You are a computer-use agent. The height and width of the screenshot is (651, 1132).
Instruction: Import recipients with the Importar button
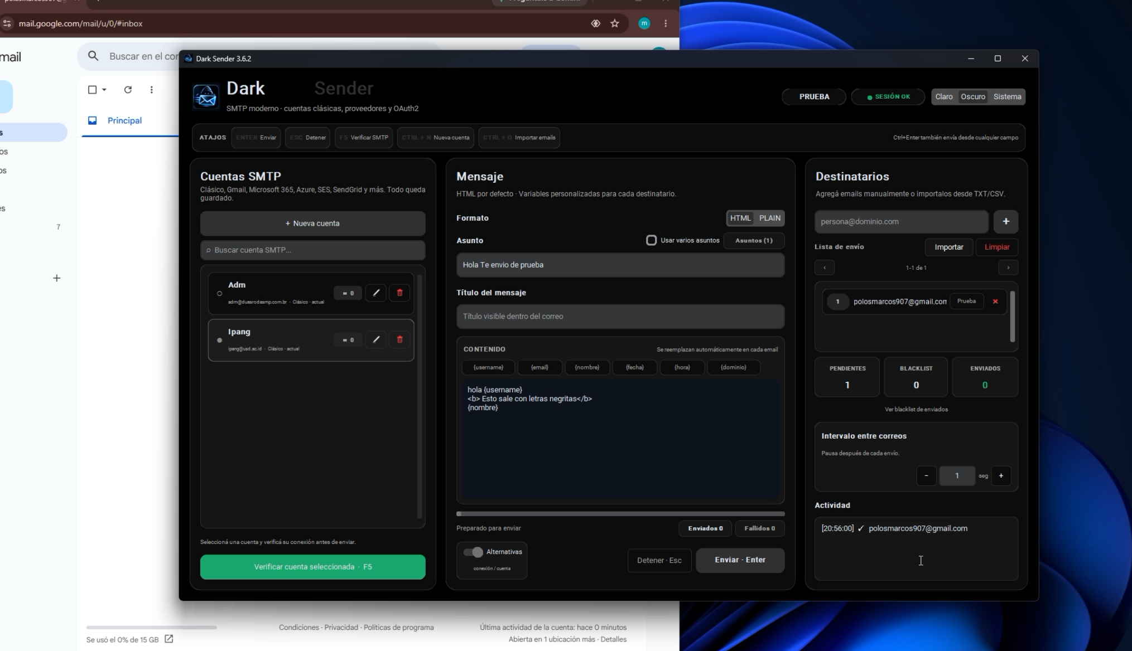coord(948,247)
